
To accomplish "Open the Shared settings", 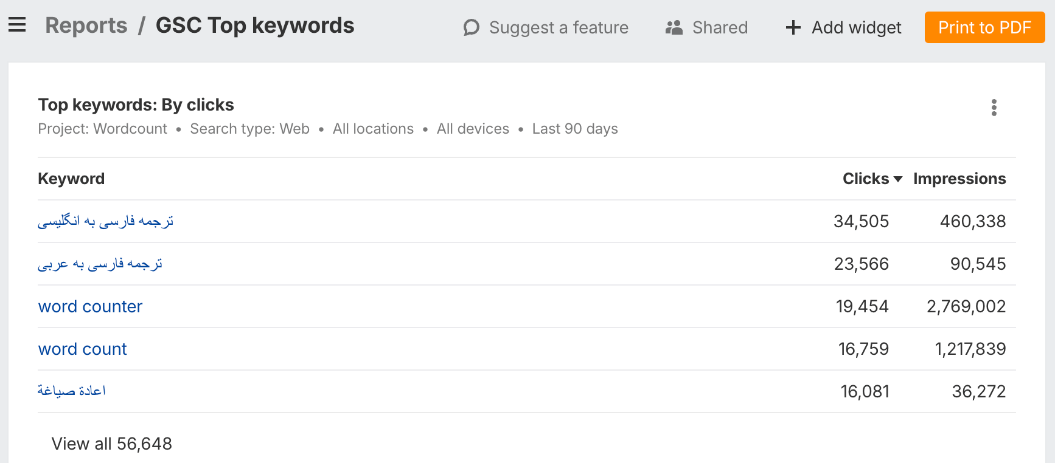I will (720, 27).
